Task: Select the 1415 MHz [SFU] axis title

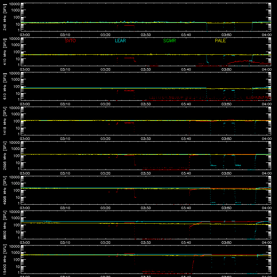Action: point(5,121)
